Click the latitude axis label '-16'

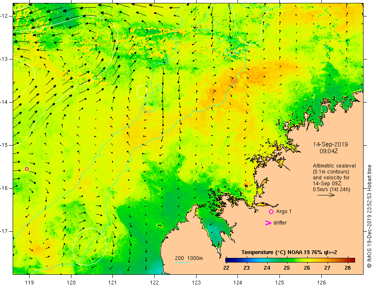click(x=4, y=188)
